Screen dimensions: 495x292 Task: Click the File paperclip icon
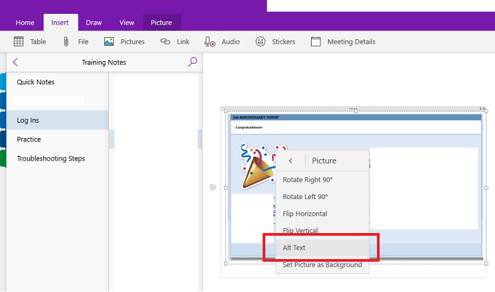coord(66,42)
